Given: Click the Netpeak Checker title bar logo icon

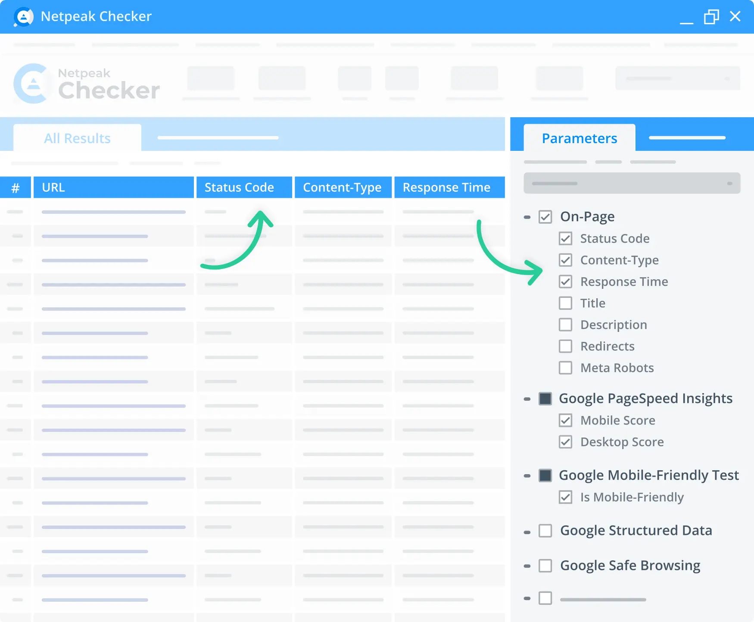Looking at the screenshot, I should [23, 17].
